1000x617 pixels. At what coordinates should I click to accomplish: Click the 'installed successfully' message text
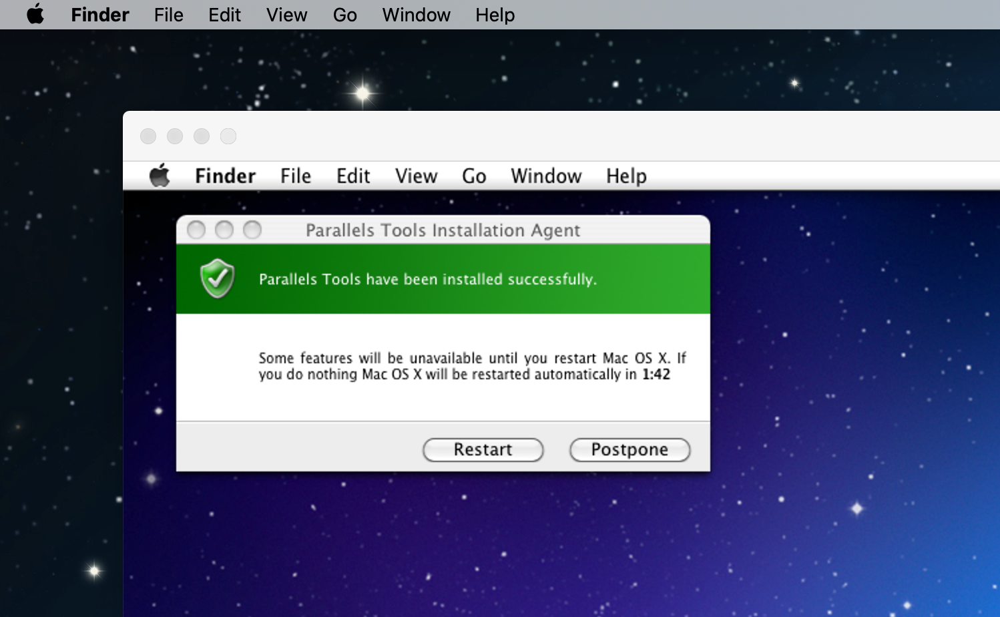pos(428,279)
